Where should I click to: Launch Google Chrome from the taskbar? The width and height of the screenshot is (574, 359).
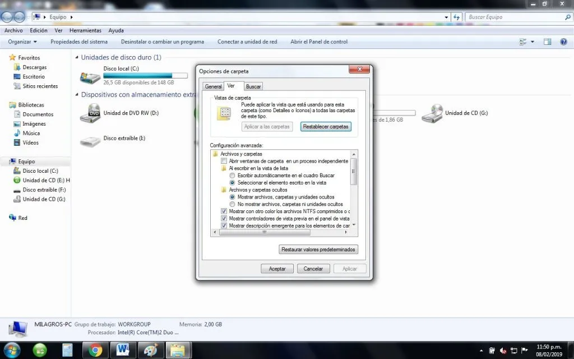click(95, 349)
